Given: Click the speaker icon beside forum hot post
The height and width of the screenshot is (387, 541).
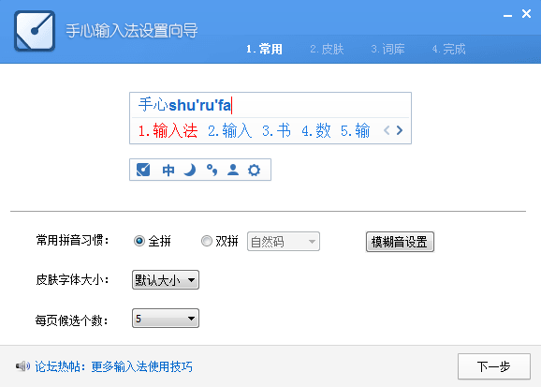Looking at the screenshot, I should (x=22, y=366).
